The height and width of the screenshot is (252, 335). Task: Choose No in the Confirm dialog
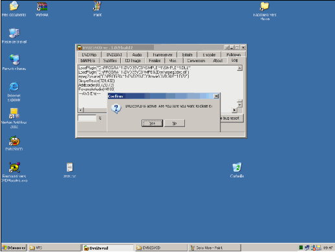click(175, 123)
